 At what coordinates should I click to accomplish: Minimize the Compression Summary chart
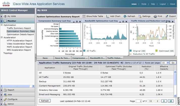74,22
